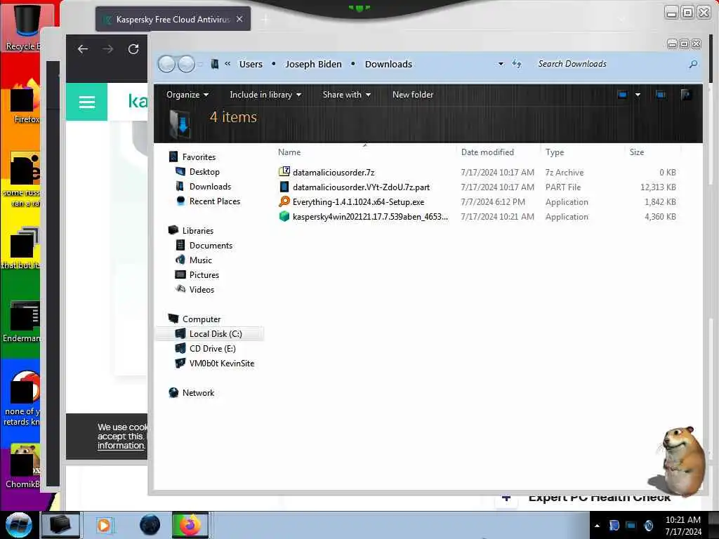Toggle the preview pane icon

pos(661,95)
